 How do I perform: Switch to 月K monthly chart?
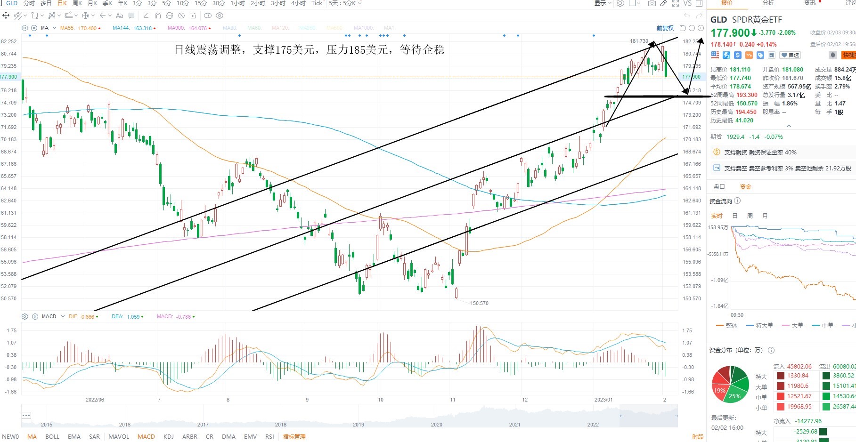tap(92, 3)
